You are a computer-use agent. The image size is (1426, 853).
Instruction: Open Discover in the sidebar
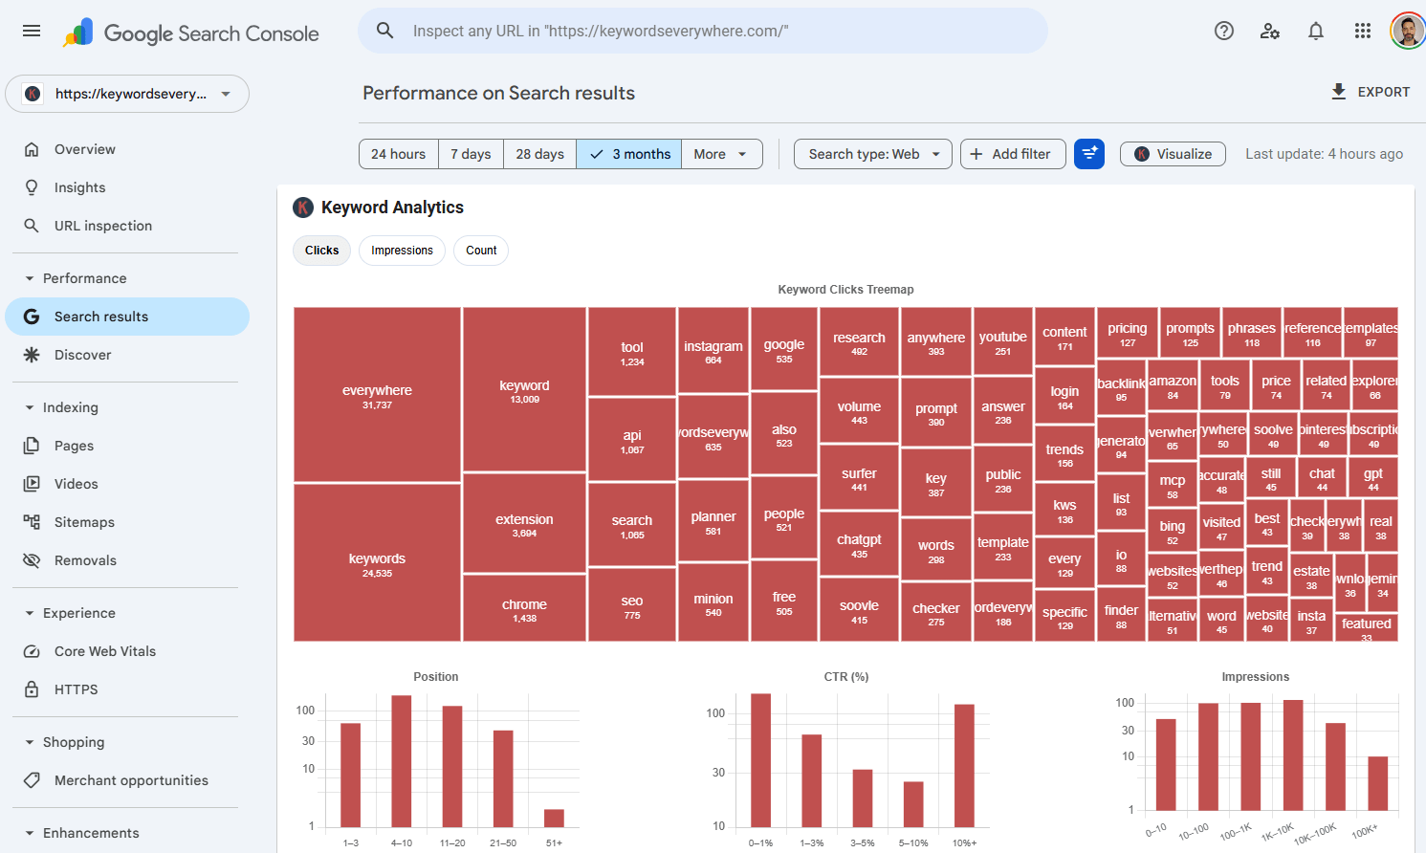[x=127, y=355]
